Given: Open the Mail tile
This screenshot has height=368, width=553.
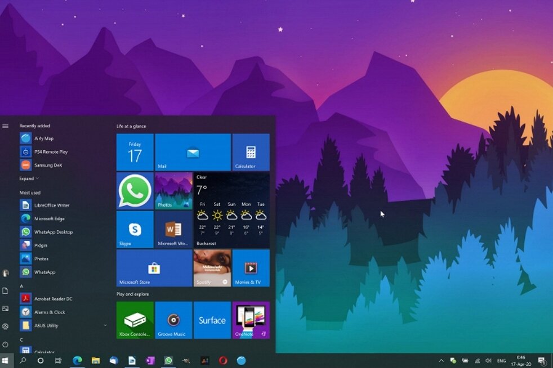Looking at the screenshot, I should click(193, 152).
